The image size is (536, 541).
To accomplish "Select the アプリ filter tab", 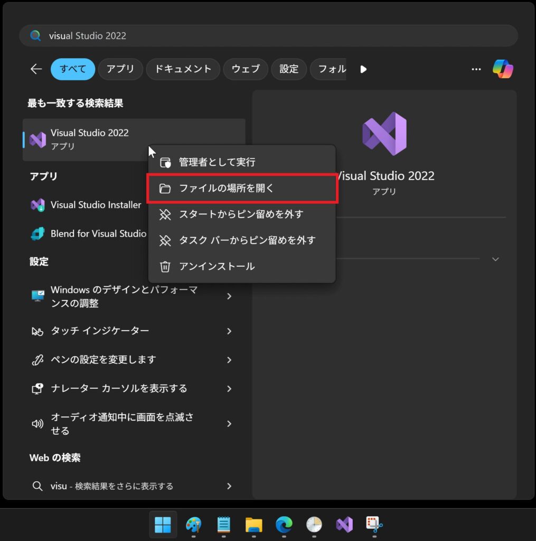I will (120, 69).
